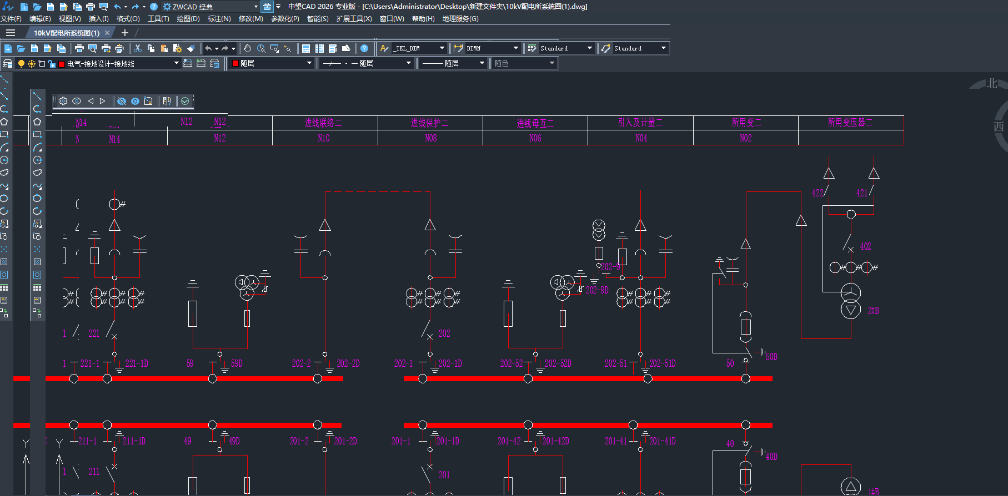Toggle the layer on/off light bulb
This screenshot has width=1008, height=496.
pyautogui.click(x=21, y=63)
